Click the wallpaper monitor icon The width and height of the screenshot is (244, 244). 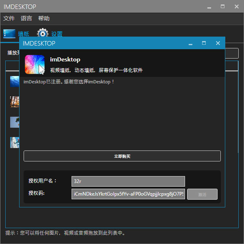tap(9, 34)
